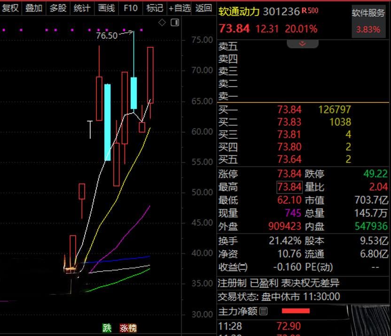The width and height of the screenshot is (391, 336).
Task: Click the 20.01% change percentage
Action: tap(301, 29)
